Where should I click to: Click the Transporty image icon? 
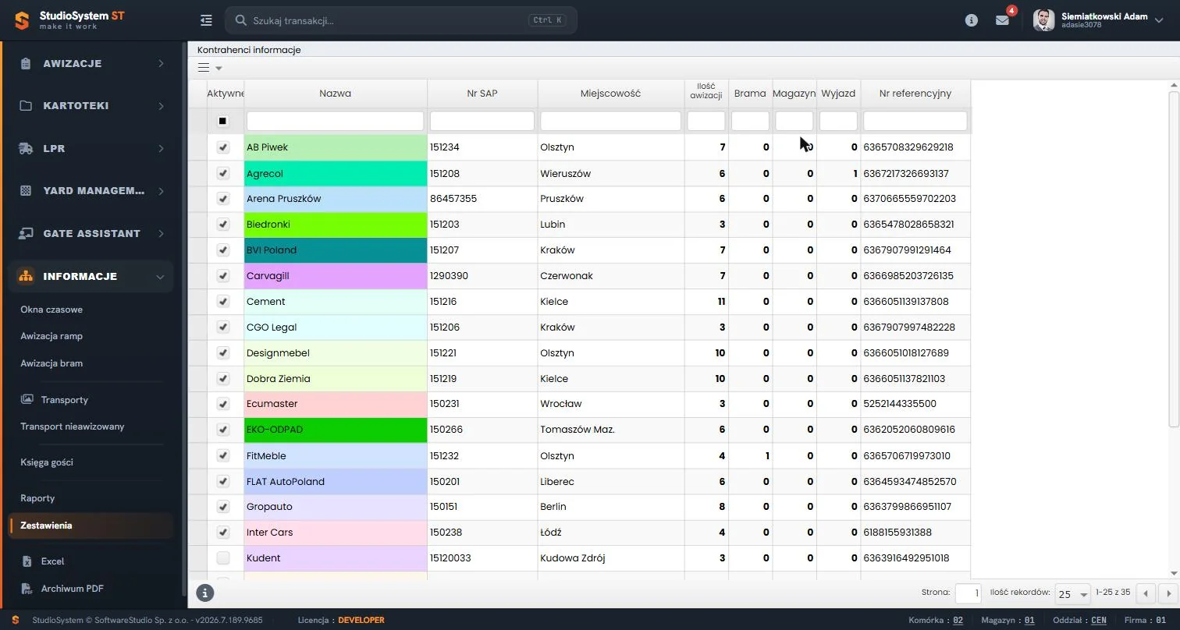pyautogui.click(x=27, y=399)
